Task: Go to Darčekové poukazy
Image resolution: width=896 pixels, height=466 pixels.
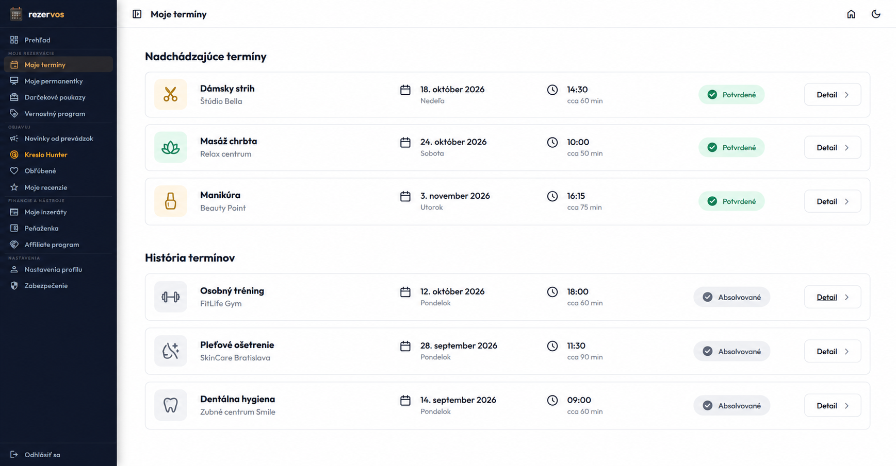Action: tap(58, 97)
